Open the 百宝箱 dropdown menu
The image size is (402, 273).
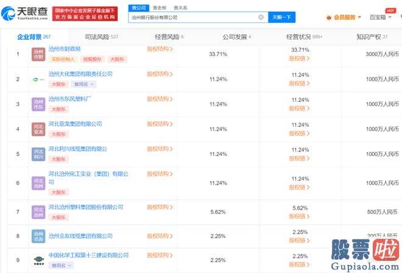click(x=381, y=18)
